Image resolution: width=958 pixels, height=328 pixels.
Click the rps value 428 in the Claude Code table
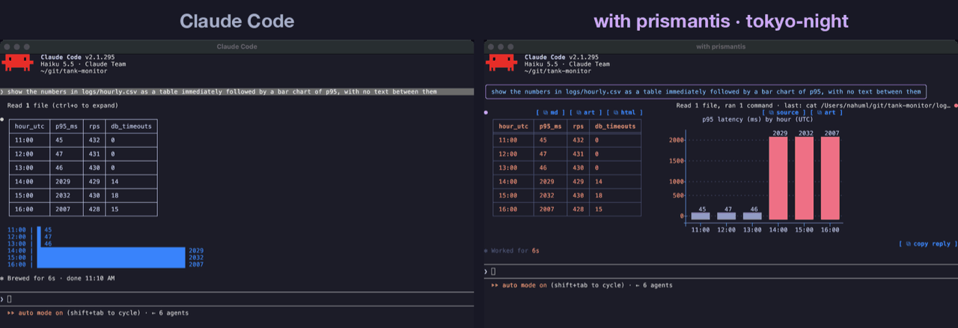tap(95, 209)
